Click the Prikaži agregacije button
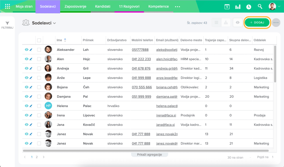 149,155
